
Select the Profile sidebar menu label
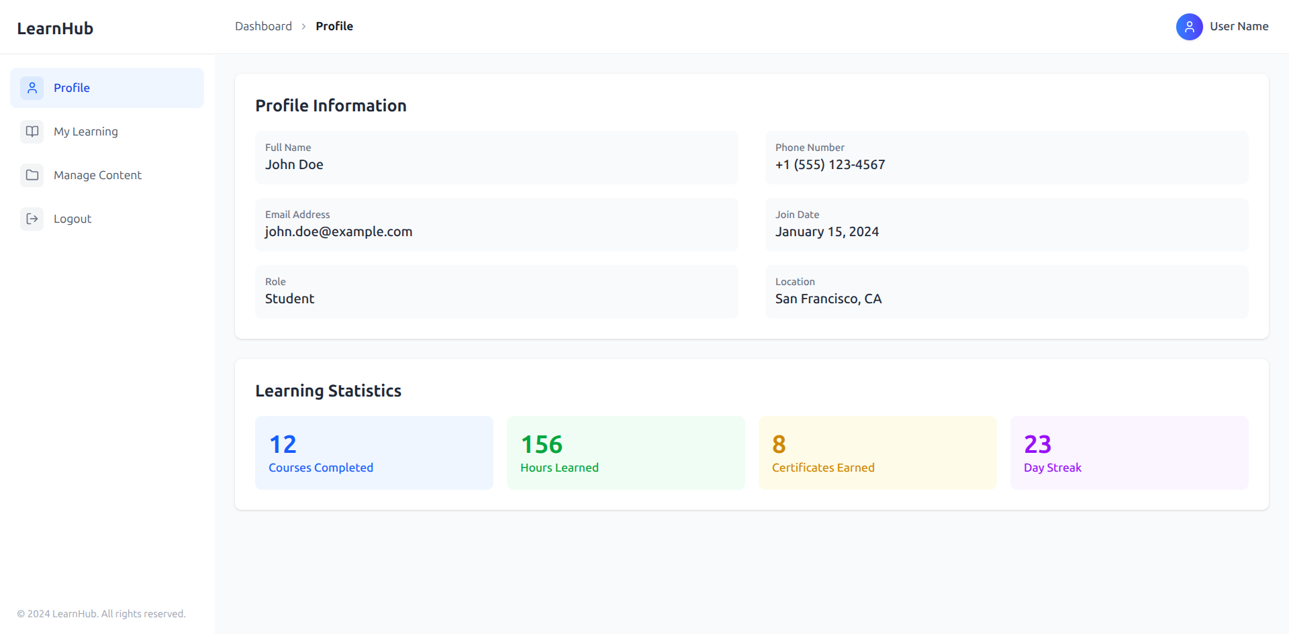72,88
